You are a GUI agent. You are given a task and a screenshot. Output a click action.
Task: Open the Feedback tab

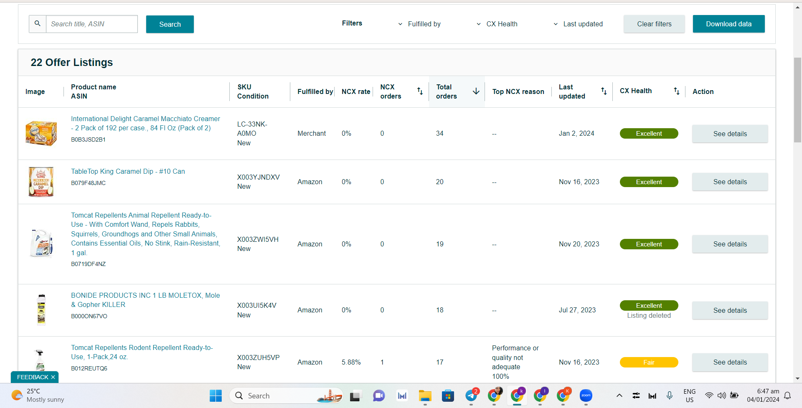[x=33, y=377]
